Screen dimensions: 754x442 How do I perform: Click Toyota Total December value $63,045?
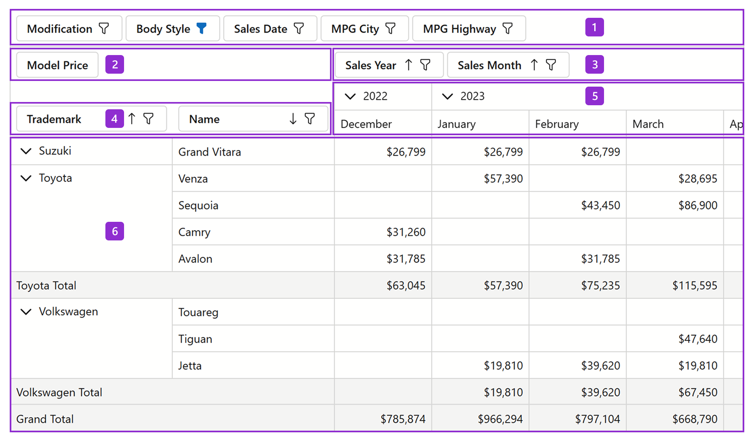pyautogui.click(x=406, y=285)
